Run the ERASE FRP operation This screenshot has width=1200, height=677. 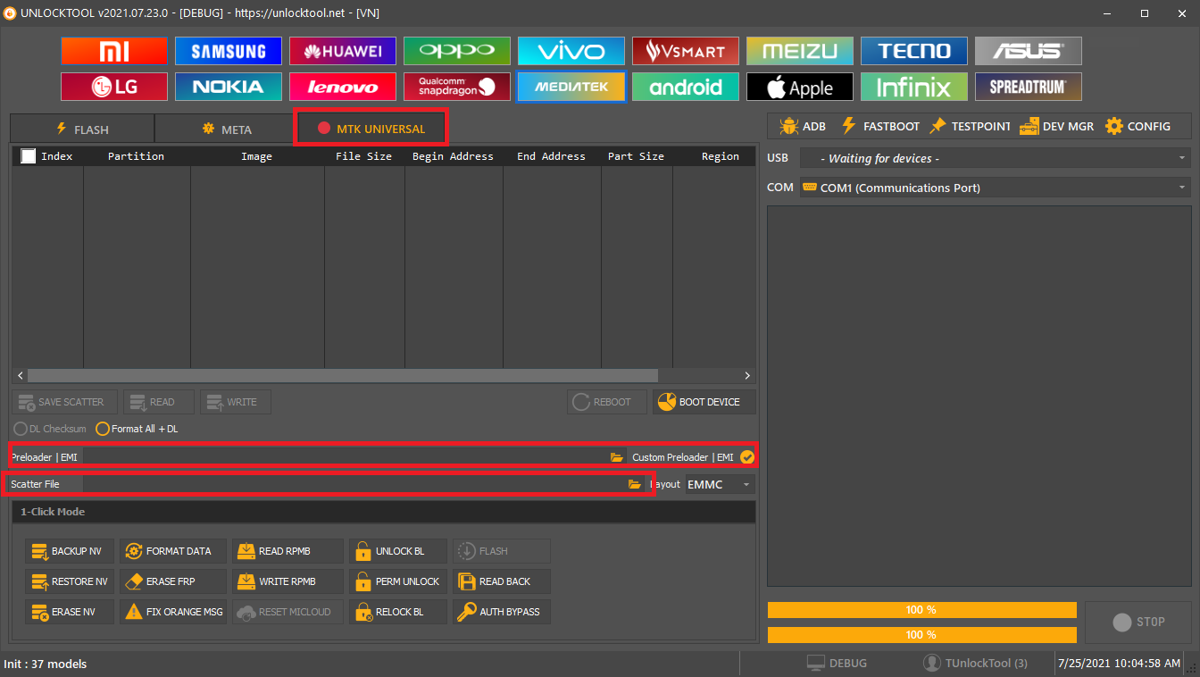(x=173, y=581)
